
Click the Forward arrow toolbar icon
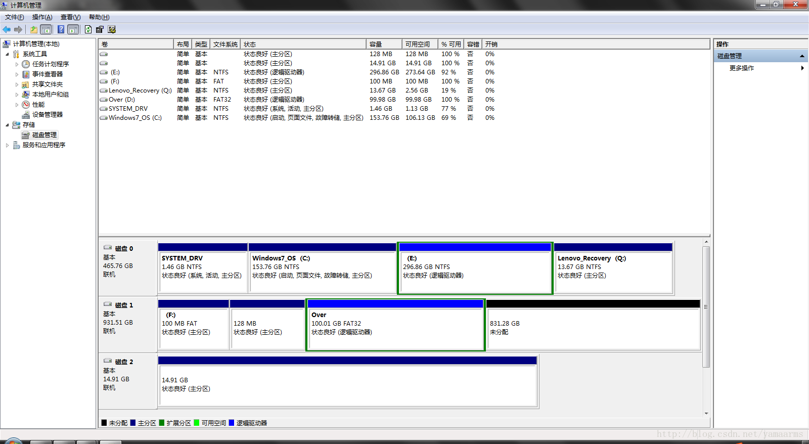pos(18,29)
